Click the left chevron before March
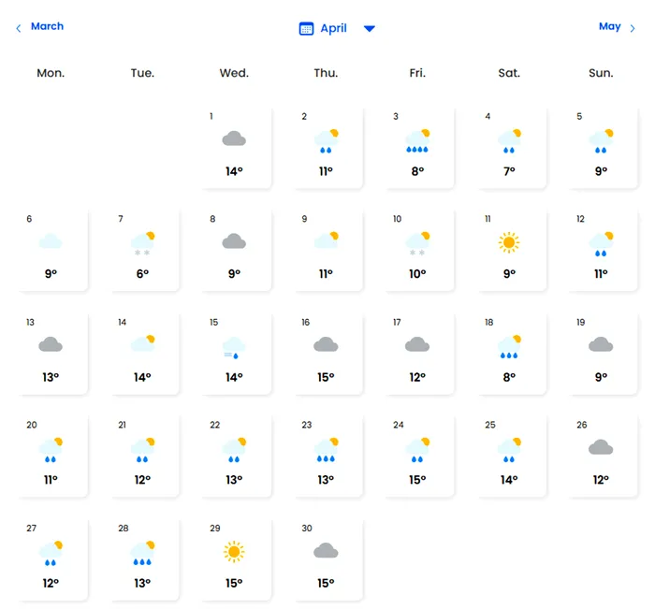 (x=18, y=28)
